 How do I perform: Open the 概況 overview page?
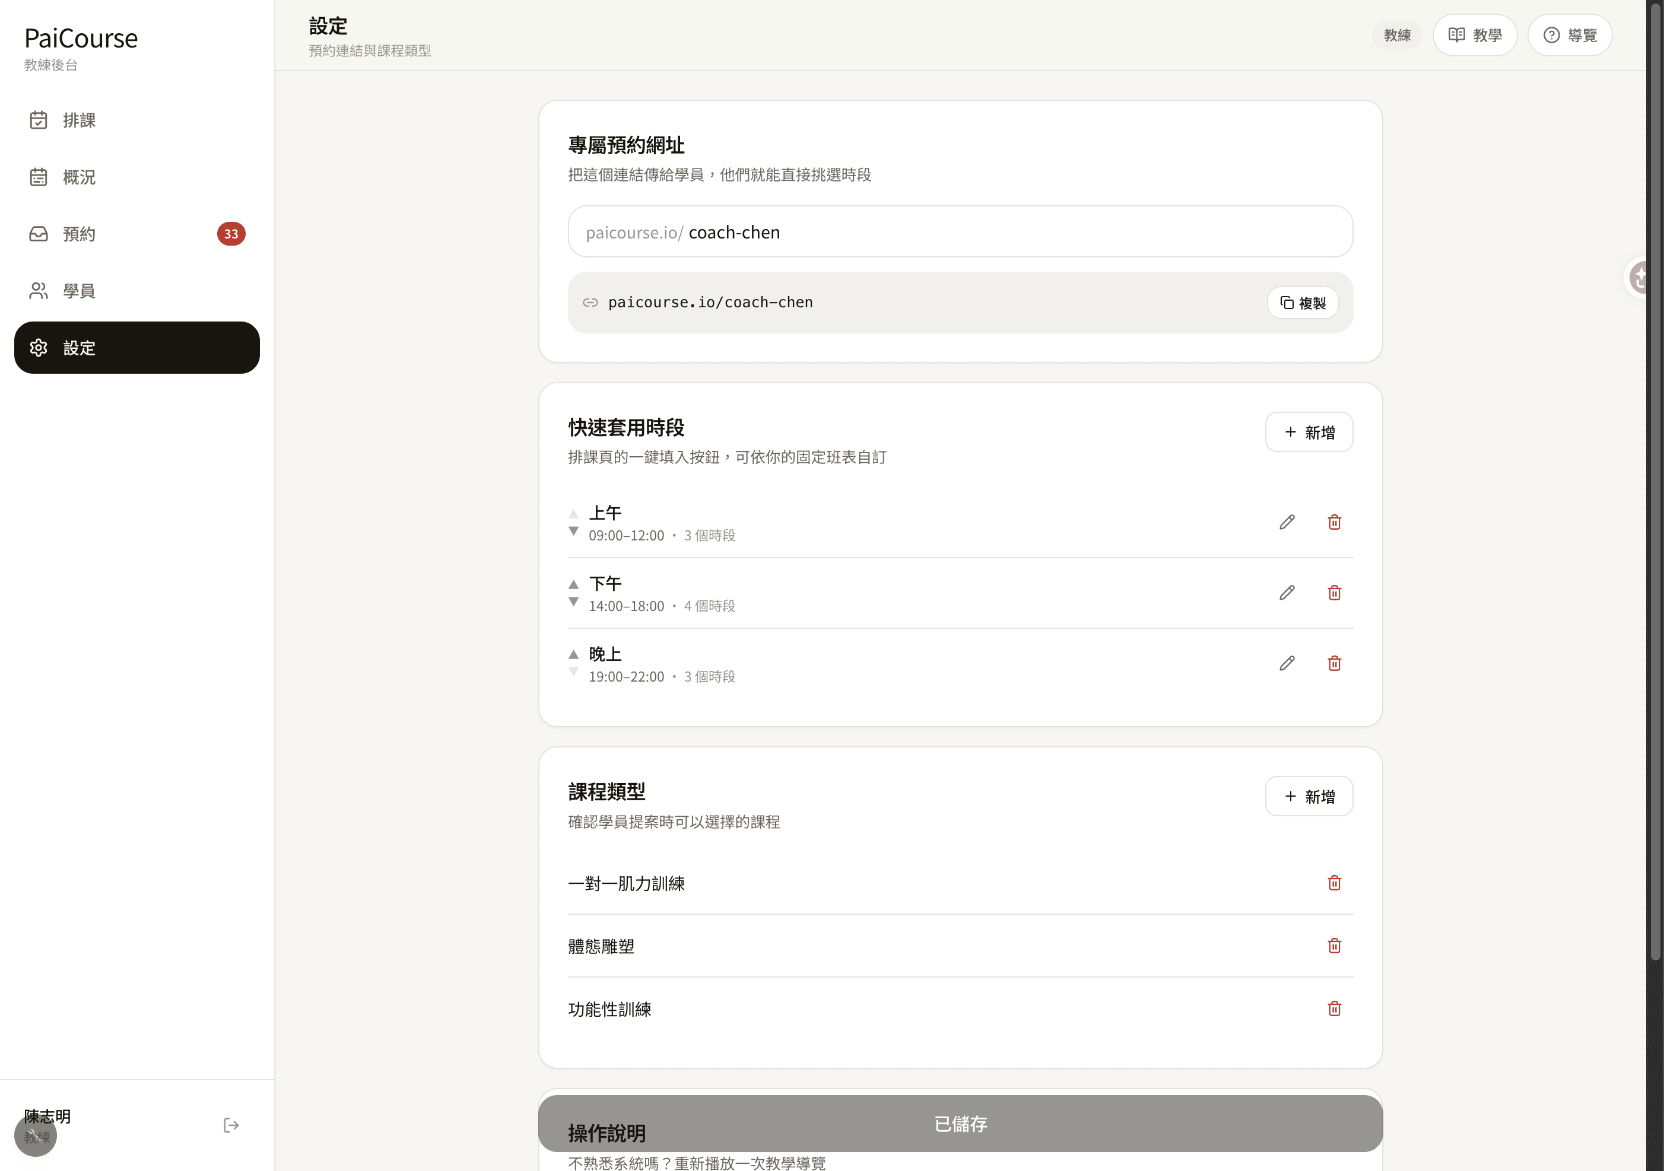pos(137,177)
